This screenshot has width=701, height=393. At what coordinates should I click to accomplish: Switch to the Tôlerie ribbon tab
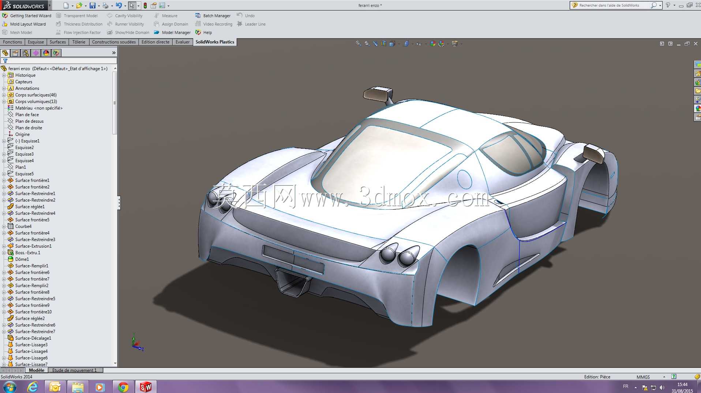click(x=79, y=42)
